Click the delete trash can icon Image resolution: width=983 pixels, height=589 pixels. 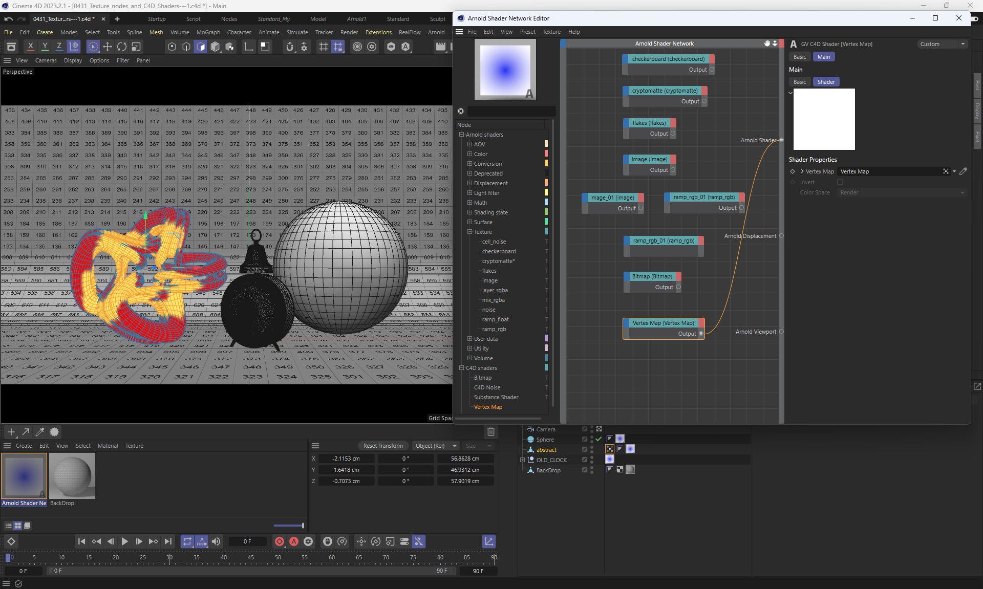(490, 432)
